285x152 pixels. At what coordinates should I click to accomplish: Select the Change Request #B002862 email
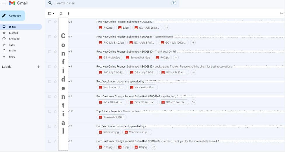[x=50, y=96]
